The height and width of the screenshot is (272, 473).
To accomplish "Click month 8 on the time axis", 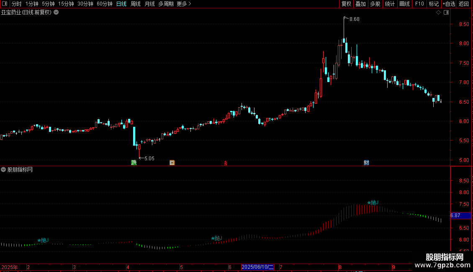I will (x=340, y=267).
